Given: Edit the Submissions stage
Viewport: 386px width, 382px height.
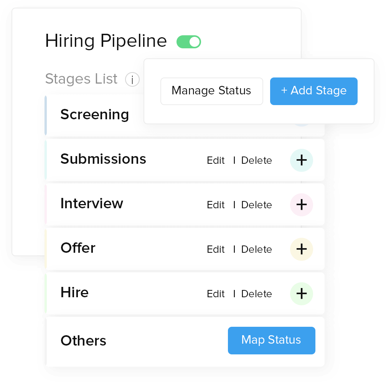Looking at the screenshot, I should pyautogui.click(x=216, y=161).
